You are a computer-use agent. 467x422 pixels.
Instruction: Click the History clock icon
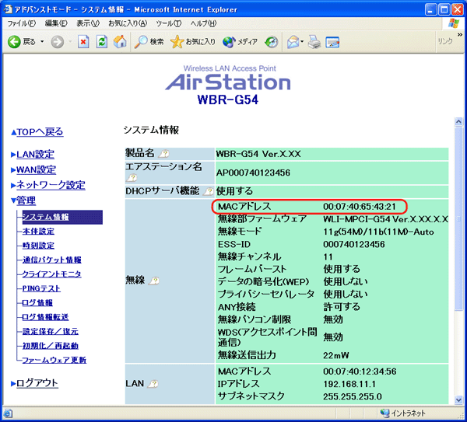(x=272, y=42)
